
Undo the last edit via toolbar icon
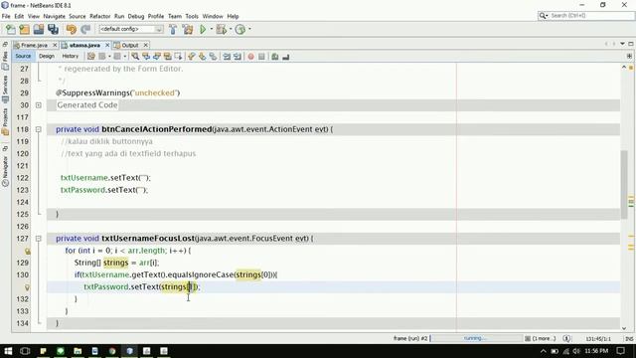point(72,29)
